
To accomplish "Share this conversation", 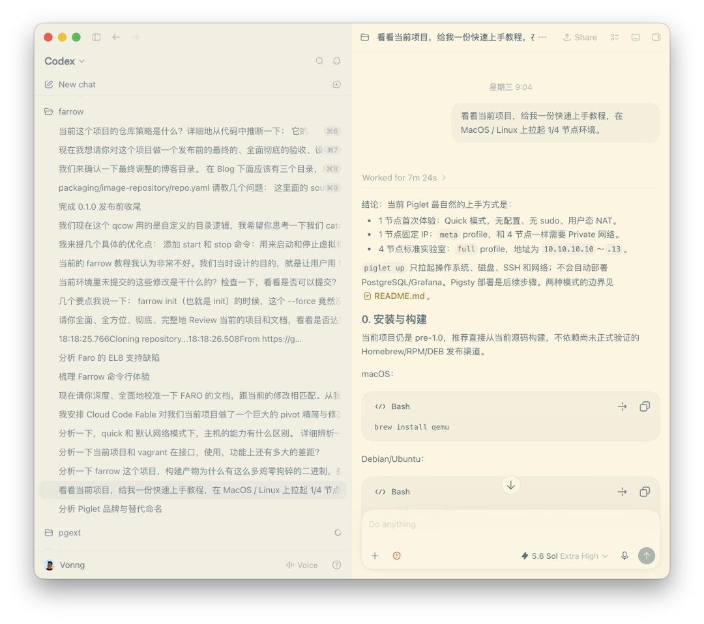I will pos(580,37).
